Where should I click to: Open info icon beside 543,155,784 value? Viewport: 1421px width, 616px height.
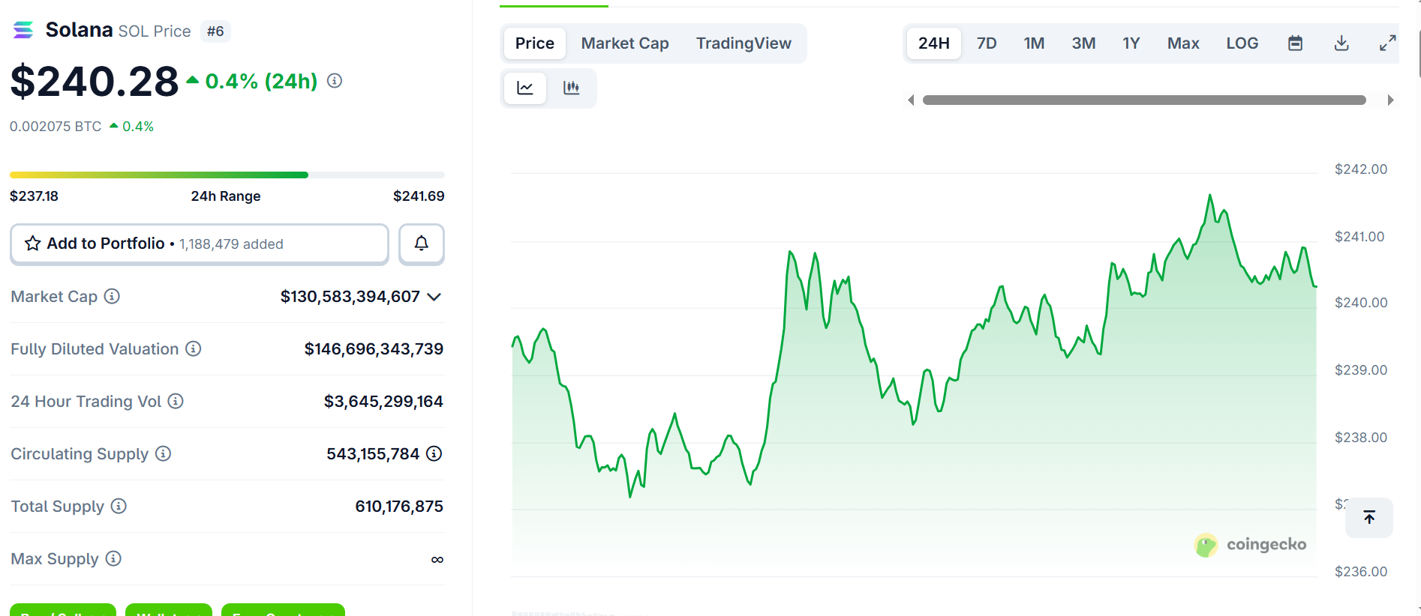(434, 453)
